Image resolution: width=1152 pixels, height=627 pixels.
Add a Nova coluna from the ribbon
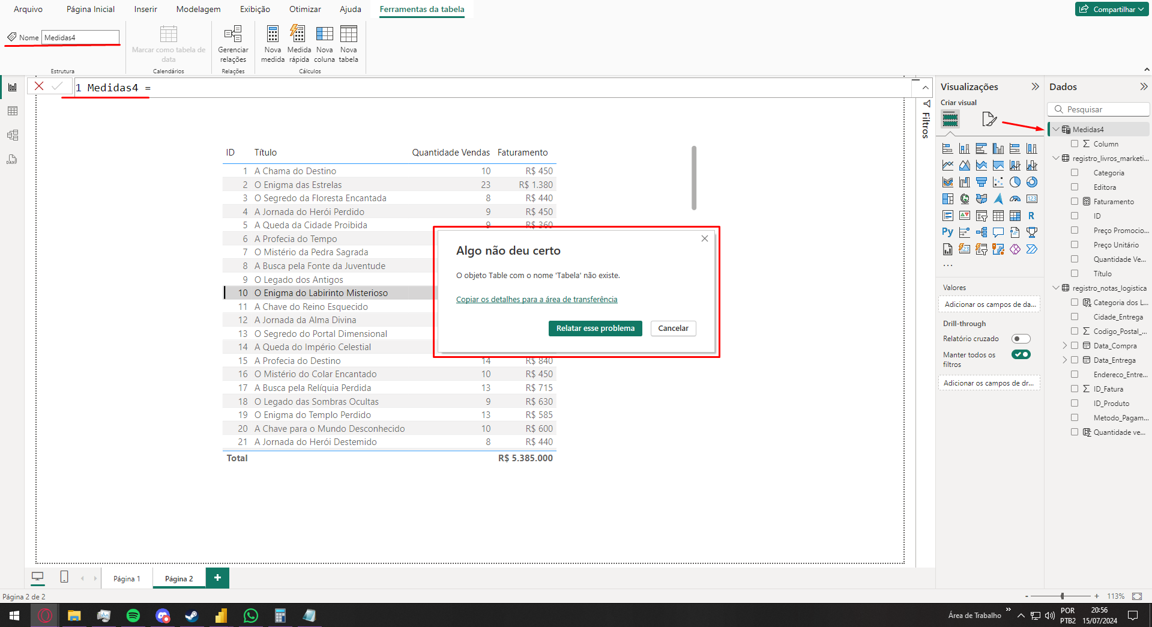click(x=324, y=44)
